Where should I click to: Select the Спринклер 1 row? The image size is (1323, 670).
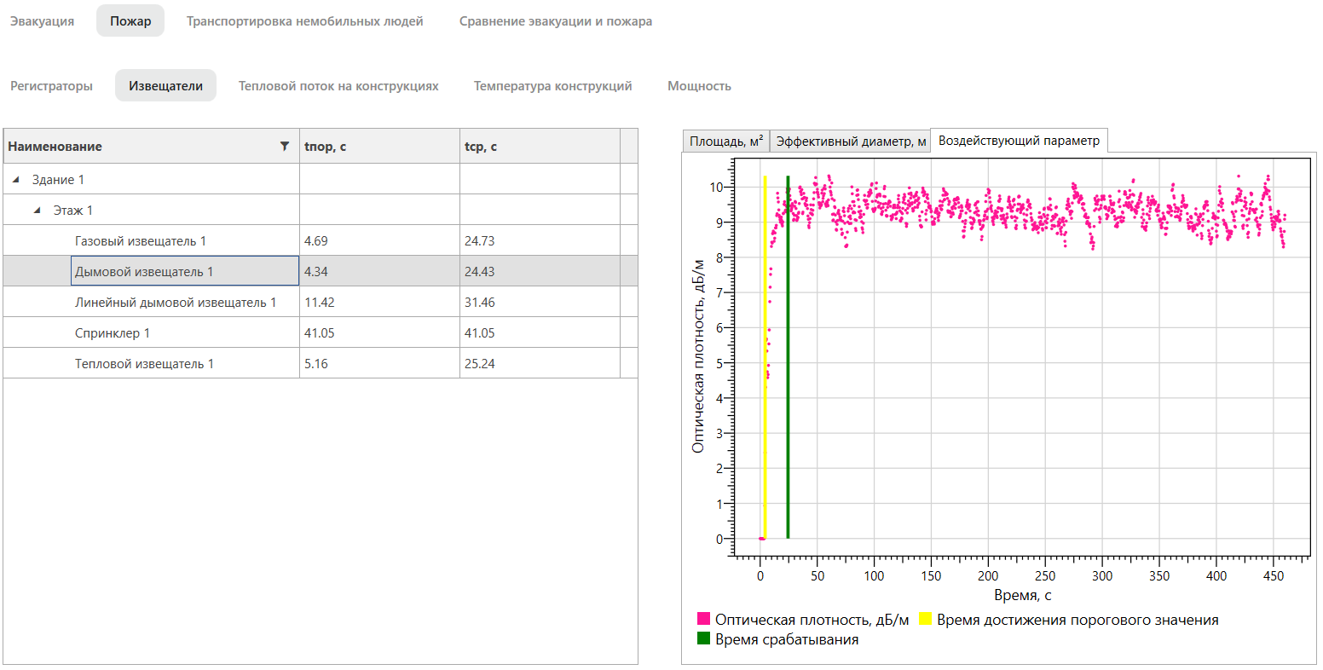321,333
